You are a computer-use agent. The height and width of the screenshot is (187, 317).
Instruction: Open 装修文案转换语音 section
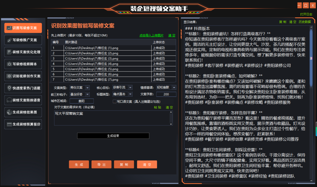(x=23, y=100)
